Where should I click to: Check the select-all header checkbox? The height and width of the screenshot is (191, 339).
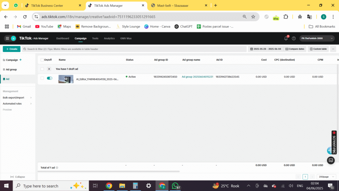[x=42, y=60]
